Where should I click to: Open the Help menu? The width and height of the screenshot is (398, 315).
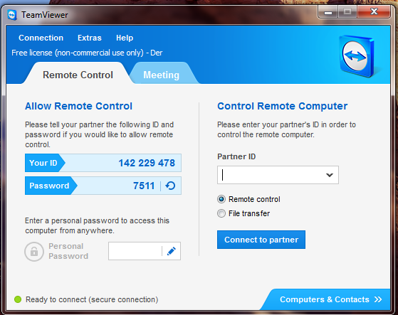click(125, 38)
